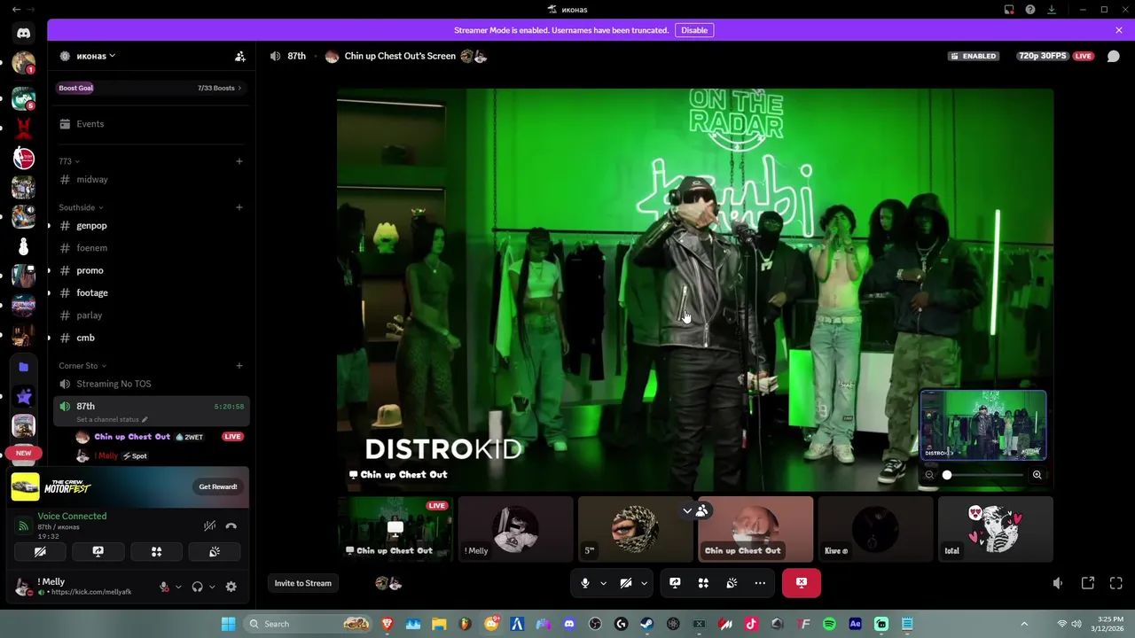Open Discord direct messages home icon

coord(24,33)
